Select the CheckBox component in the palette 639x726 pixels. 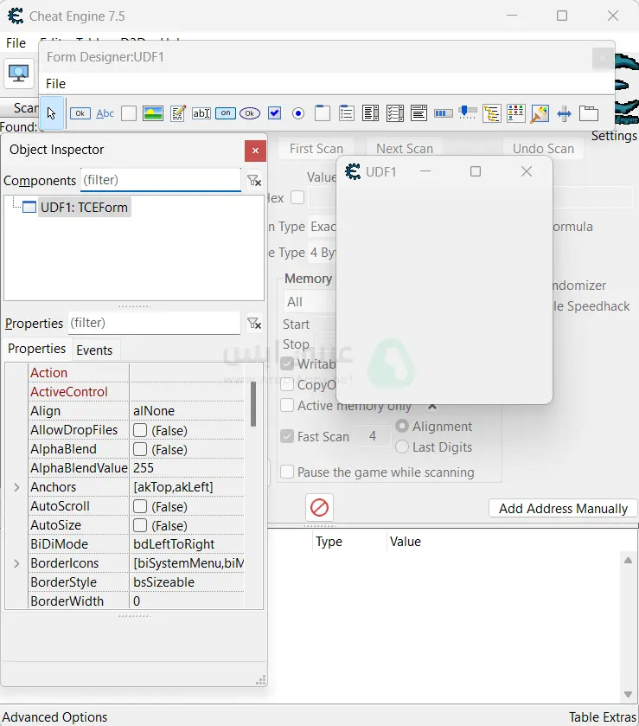click(x=274, y=113)
